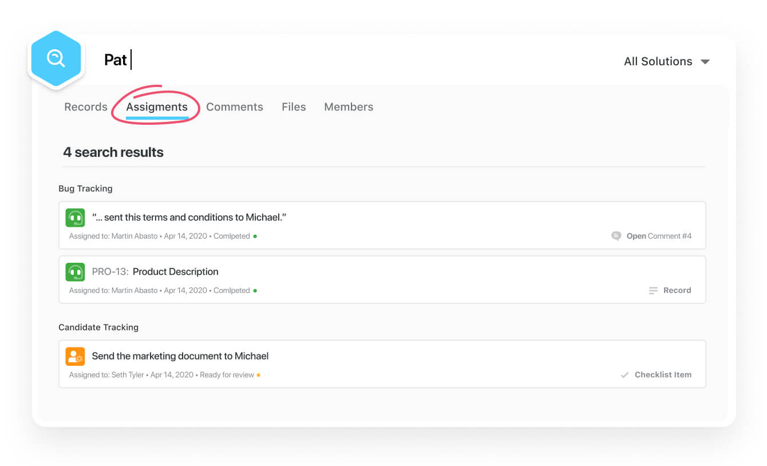767x466 pixels.
Task: Click the Candidate Tracking section label
Action: (x=98, y=327)
